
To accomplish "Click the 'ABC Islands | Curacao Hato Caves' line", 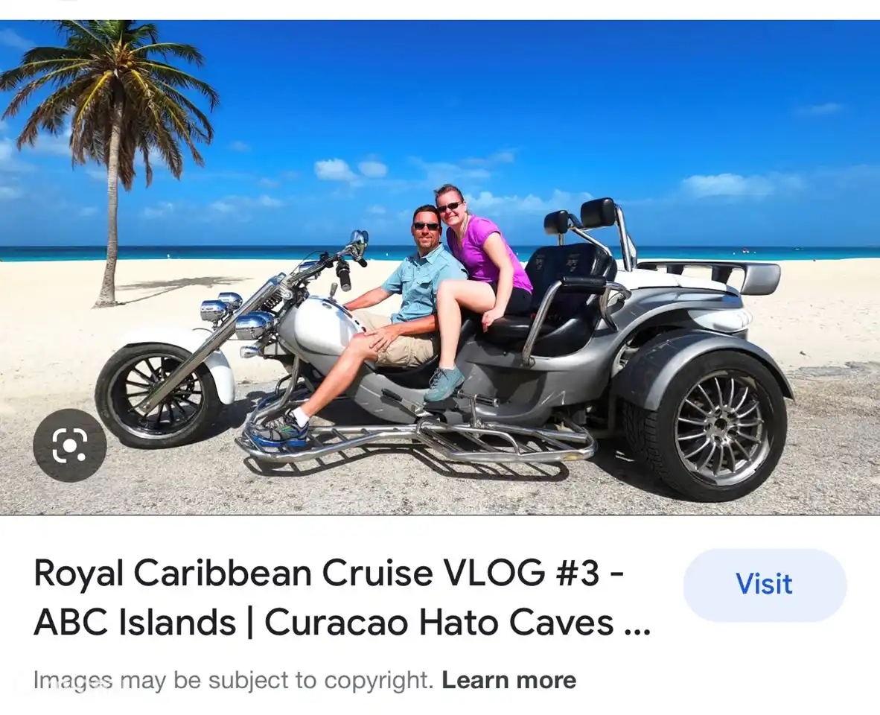I will click(x=342, y=623).
